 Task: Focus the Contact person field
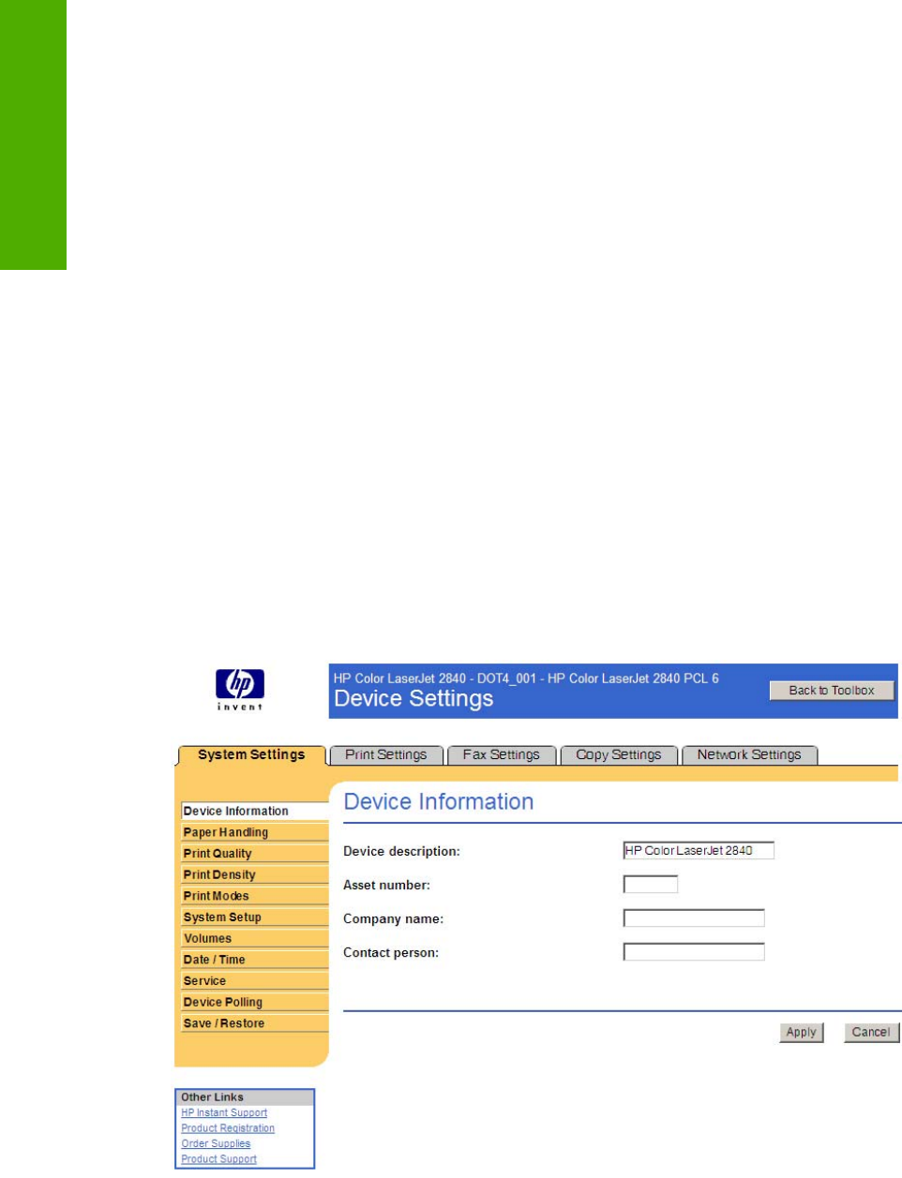694,952
